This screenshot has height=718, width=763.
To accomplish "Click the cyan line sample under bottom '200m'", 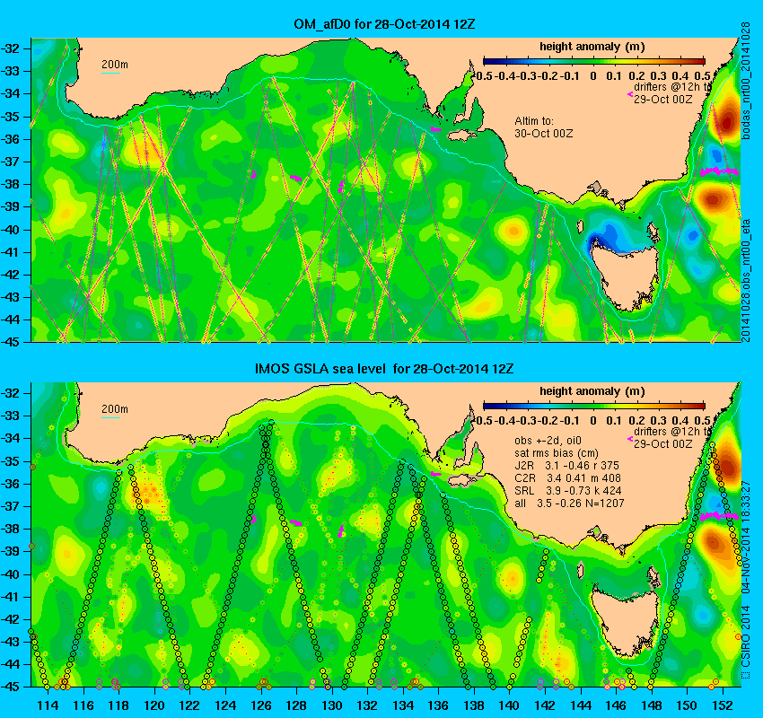I will [x=110, y=417].
